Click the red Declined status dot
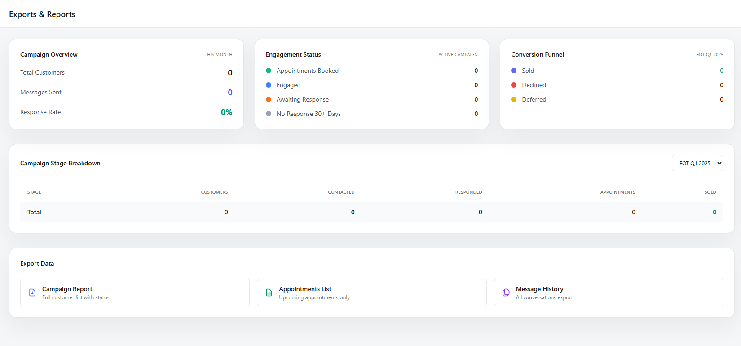The height and width of the screenshot is (346, 741). coord(514,85)
